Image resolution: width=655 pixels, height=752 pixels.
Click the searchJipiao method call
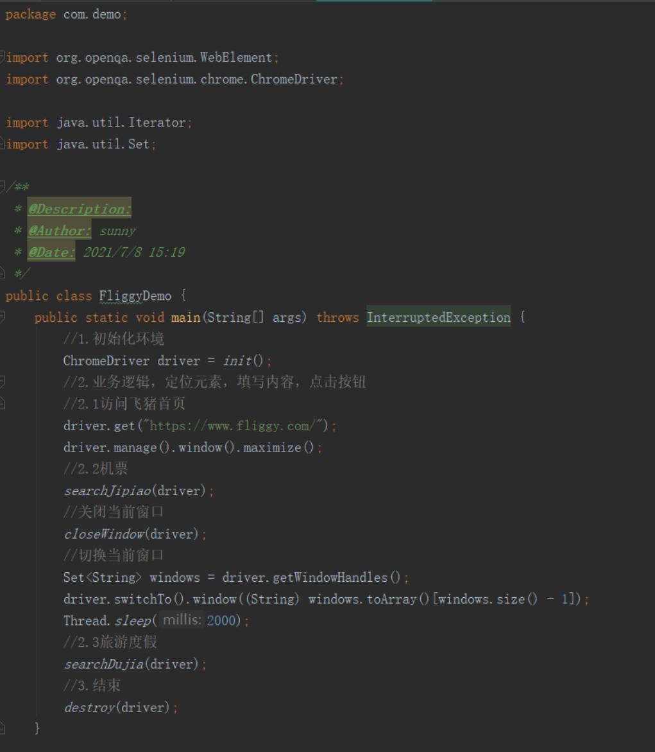click(x=106, y=491)
